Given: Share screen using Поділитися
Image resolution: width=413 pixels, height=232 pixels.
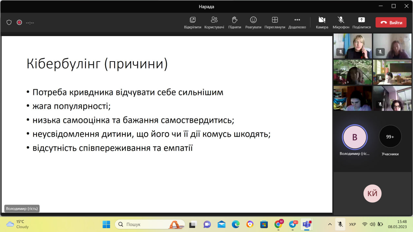Looking at the screenshot, I should click(x=361, y=22).
